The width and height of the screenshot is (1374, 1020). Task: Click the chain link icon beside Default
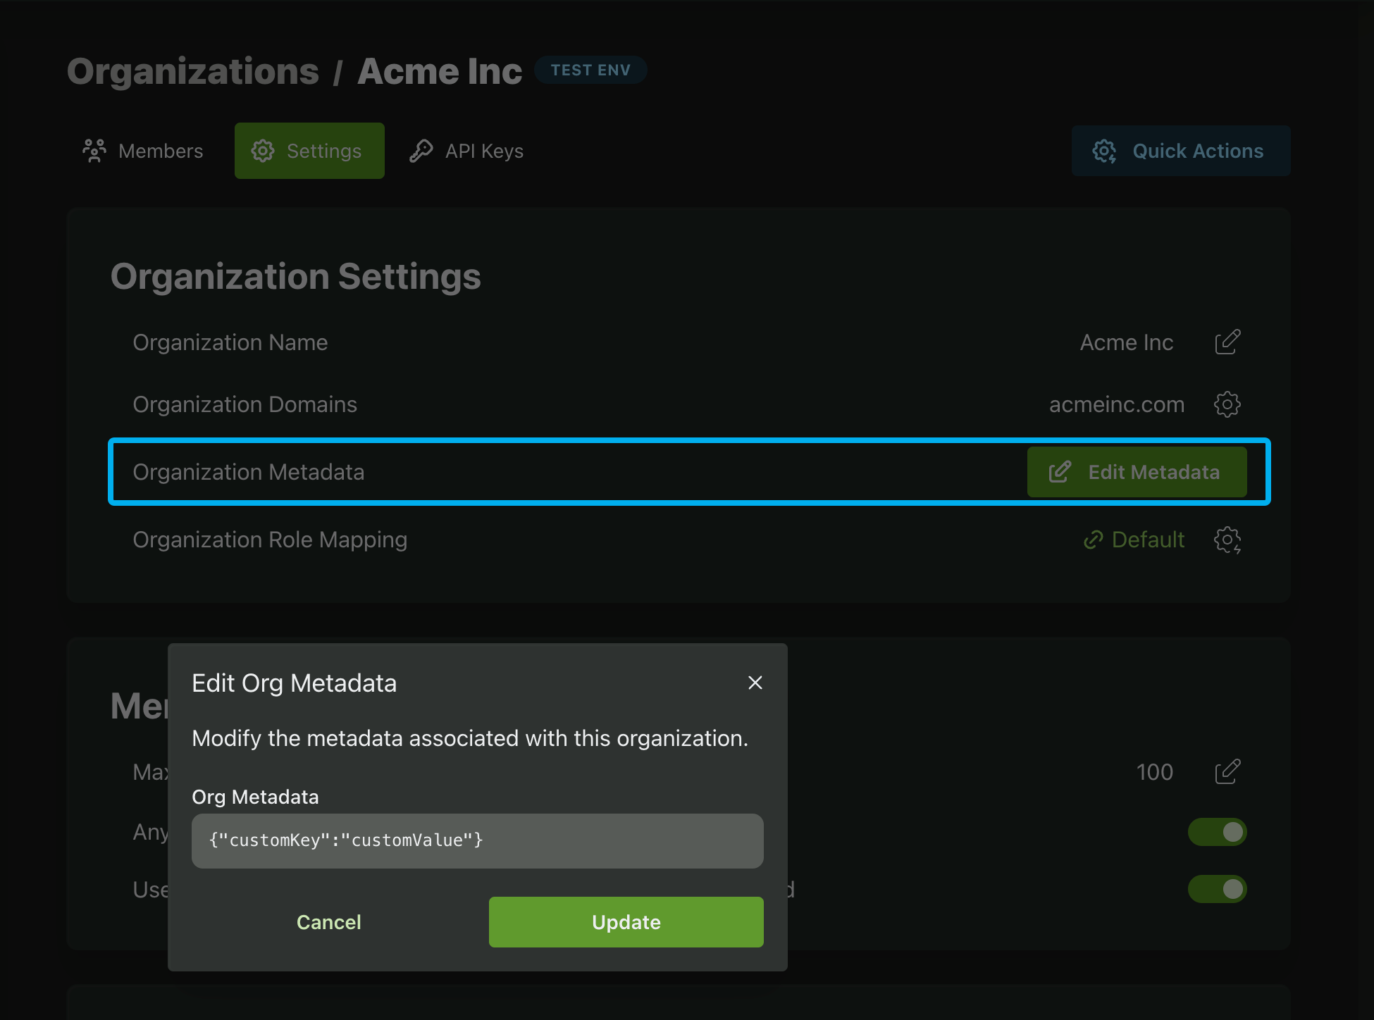click(x=1093, y=540)
